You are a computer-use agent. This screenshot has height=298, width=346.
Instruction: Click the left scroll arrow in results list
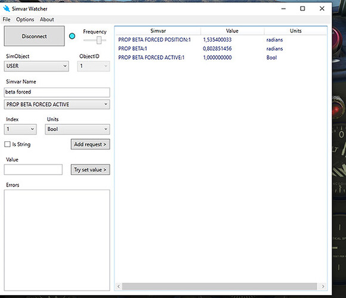[119, 286]
